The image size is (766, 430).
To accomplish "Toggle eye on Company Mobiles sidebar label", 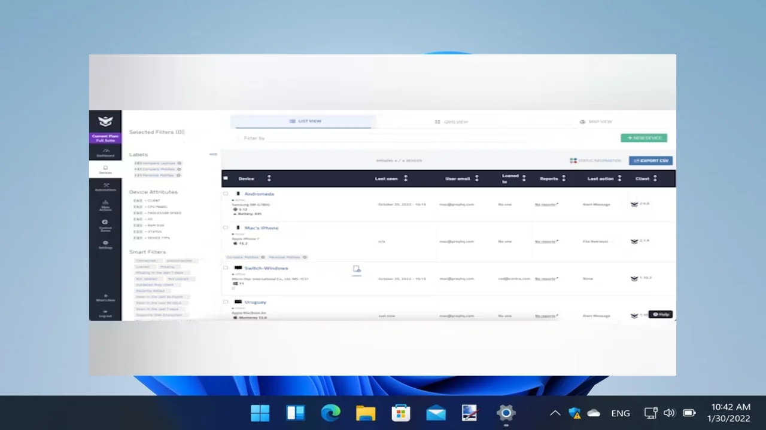I will point(180,169).
